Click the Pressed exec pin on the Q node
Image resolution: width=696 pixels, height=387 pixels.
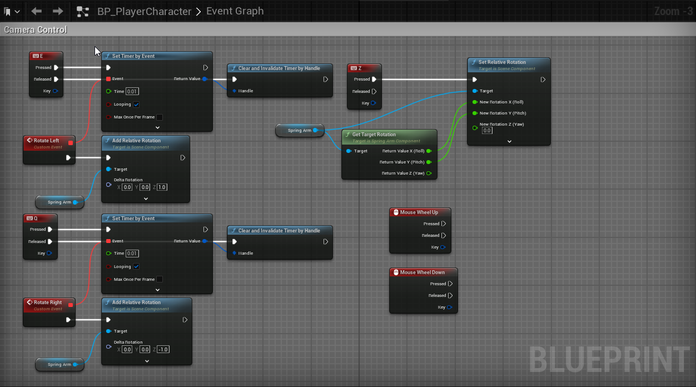(50, 229)
